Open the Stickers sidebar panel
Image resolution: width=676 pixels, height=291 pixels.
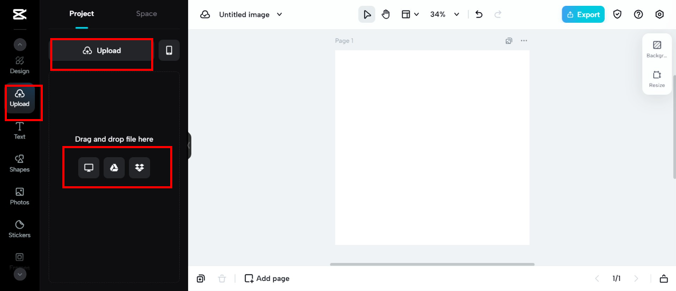click(20, 229)
